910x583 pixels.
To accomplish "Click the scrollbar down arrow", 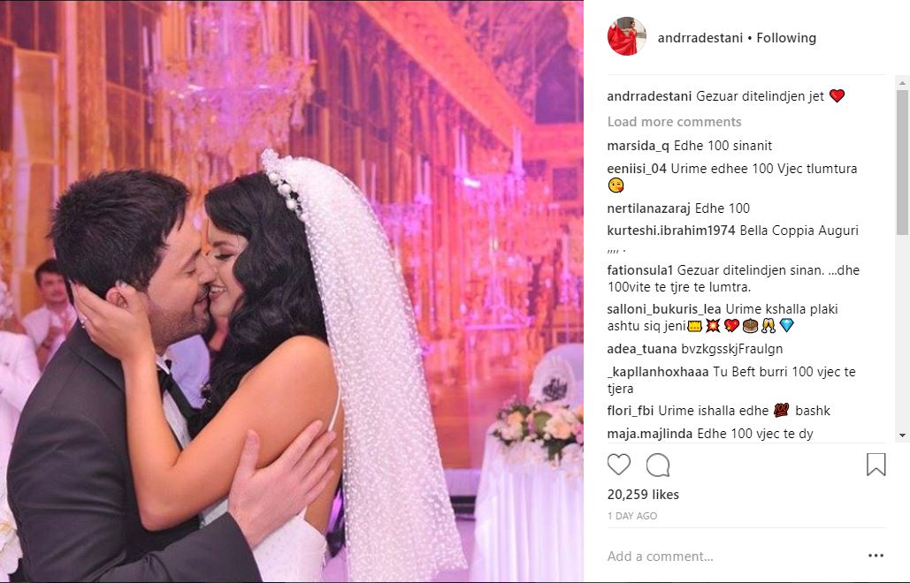I will click(x=902, y=435).
